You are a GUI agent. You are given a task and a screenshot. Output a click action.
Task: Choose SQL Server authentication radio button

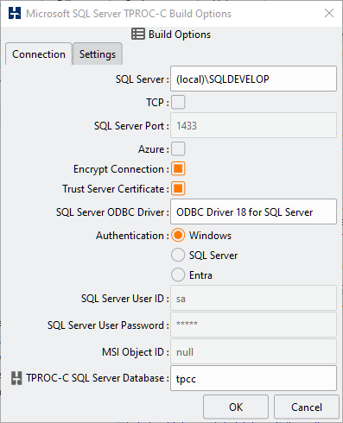(x=178, y=256)
